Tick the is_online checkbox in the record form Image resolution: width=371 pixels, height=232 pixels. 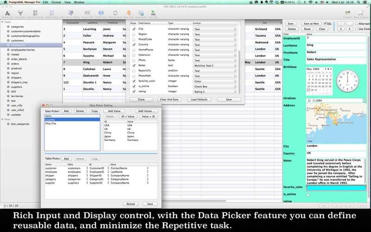(308, 195)
